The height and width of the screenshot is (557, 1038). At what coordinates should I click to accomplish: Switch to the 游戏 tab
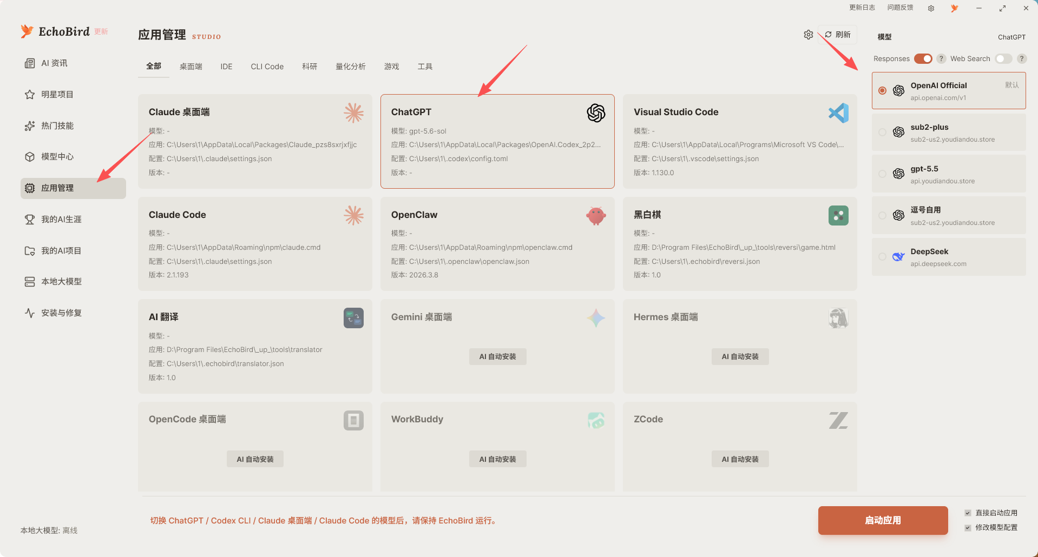coord(392,67)
